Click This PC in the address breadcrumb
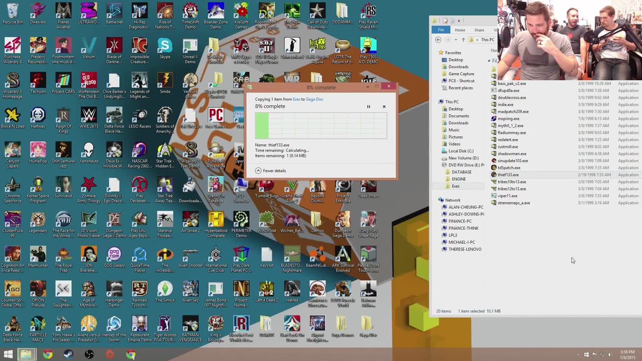This screenshot has height=361, width=642. click(488, 40)
